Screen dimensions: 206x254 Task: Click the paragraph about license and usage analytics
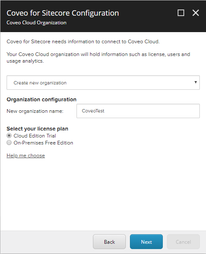pos(98,58)
